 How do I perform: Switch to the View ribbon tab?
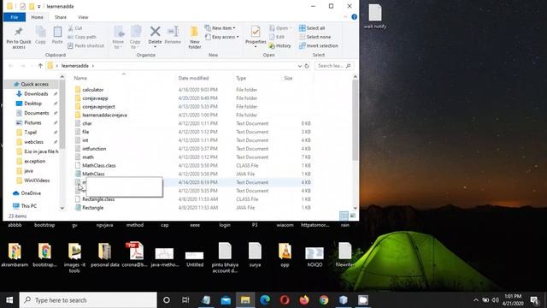[x=83, y=17]
